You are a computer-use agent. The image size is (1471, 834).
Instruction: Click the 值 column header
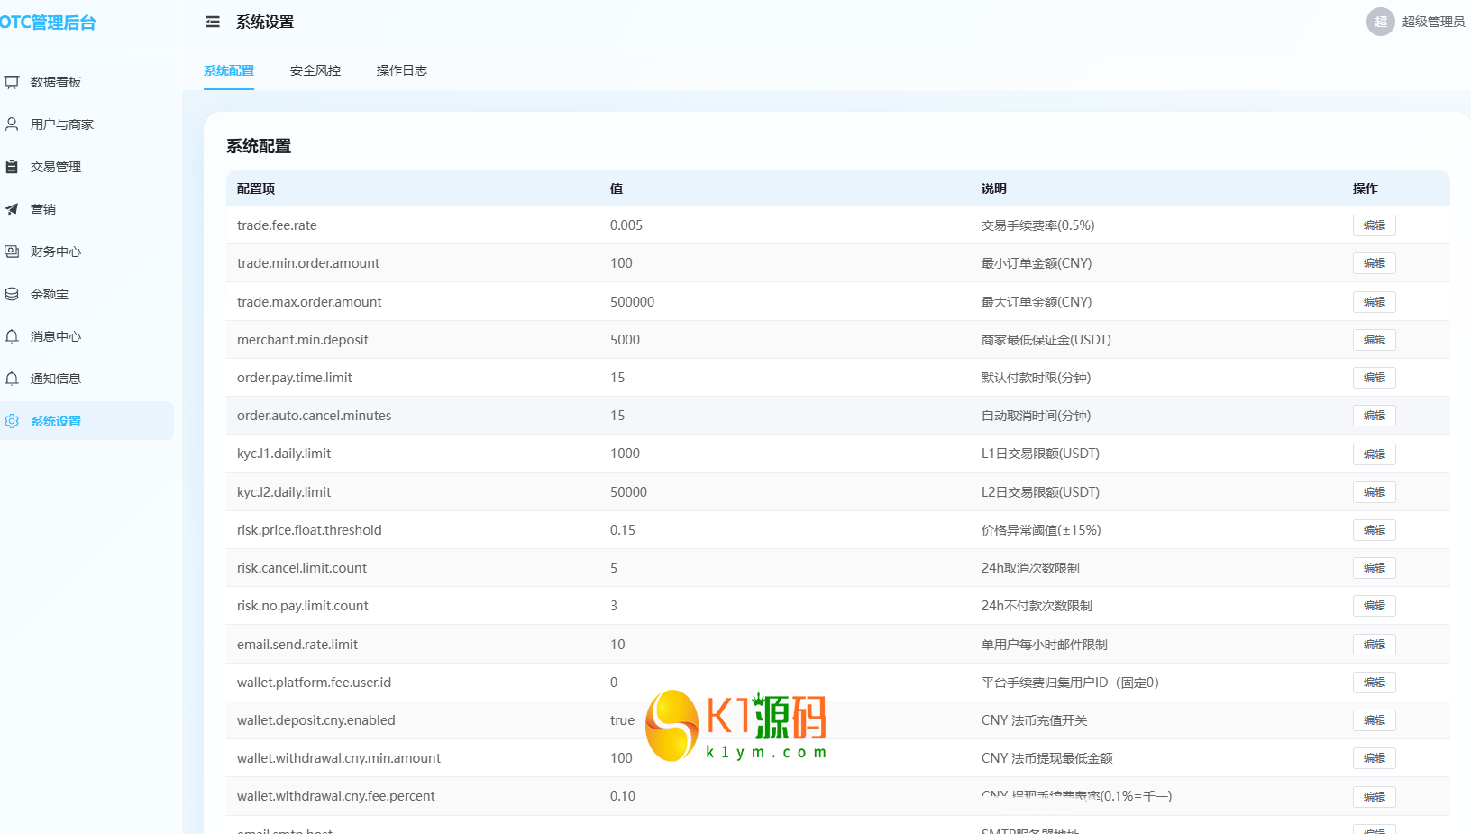point(617,188)
